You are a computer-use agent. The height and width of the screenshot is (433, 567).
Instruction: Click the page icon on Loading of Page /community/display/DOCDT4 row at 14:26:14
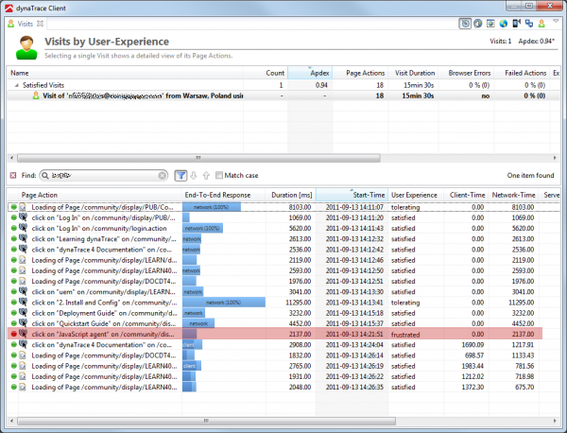click(23, 355)
